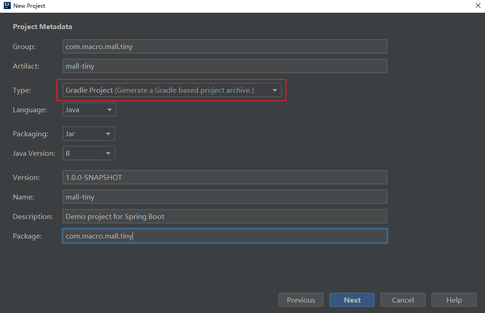Click the Group input field
This screenshot has width=485, height=313.
(225, 47)
